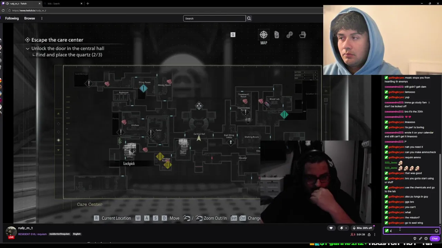442x248 pixels.
Task: Follow the channel with the heart button
Action: pyautogui.click(x=331, y=228)
